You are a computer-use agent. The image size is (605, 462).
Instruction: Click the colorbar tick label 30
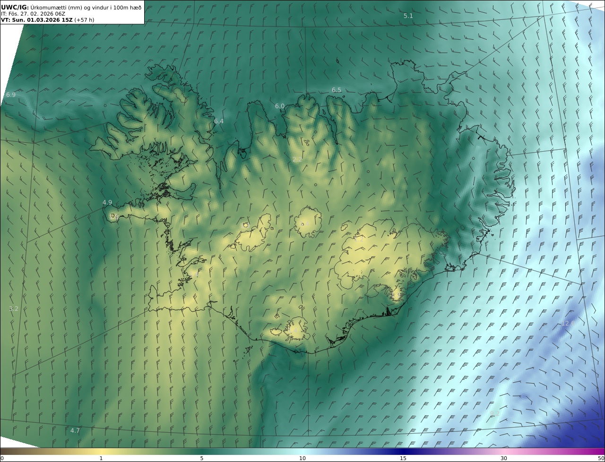pyautogui.click(x=504, y=458)
